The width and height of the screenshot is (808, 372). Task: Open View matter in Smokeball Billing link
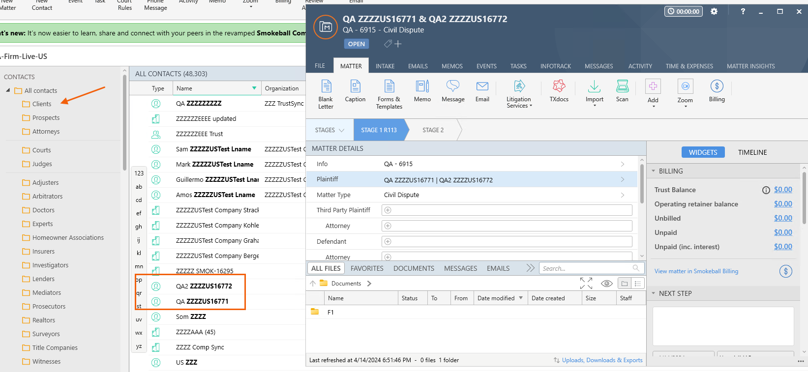click(696, 271)
